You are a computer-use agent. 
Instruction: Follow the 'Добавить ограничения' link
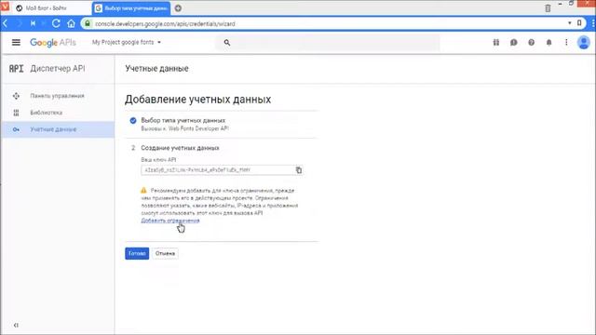[170, 221]
